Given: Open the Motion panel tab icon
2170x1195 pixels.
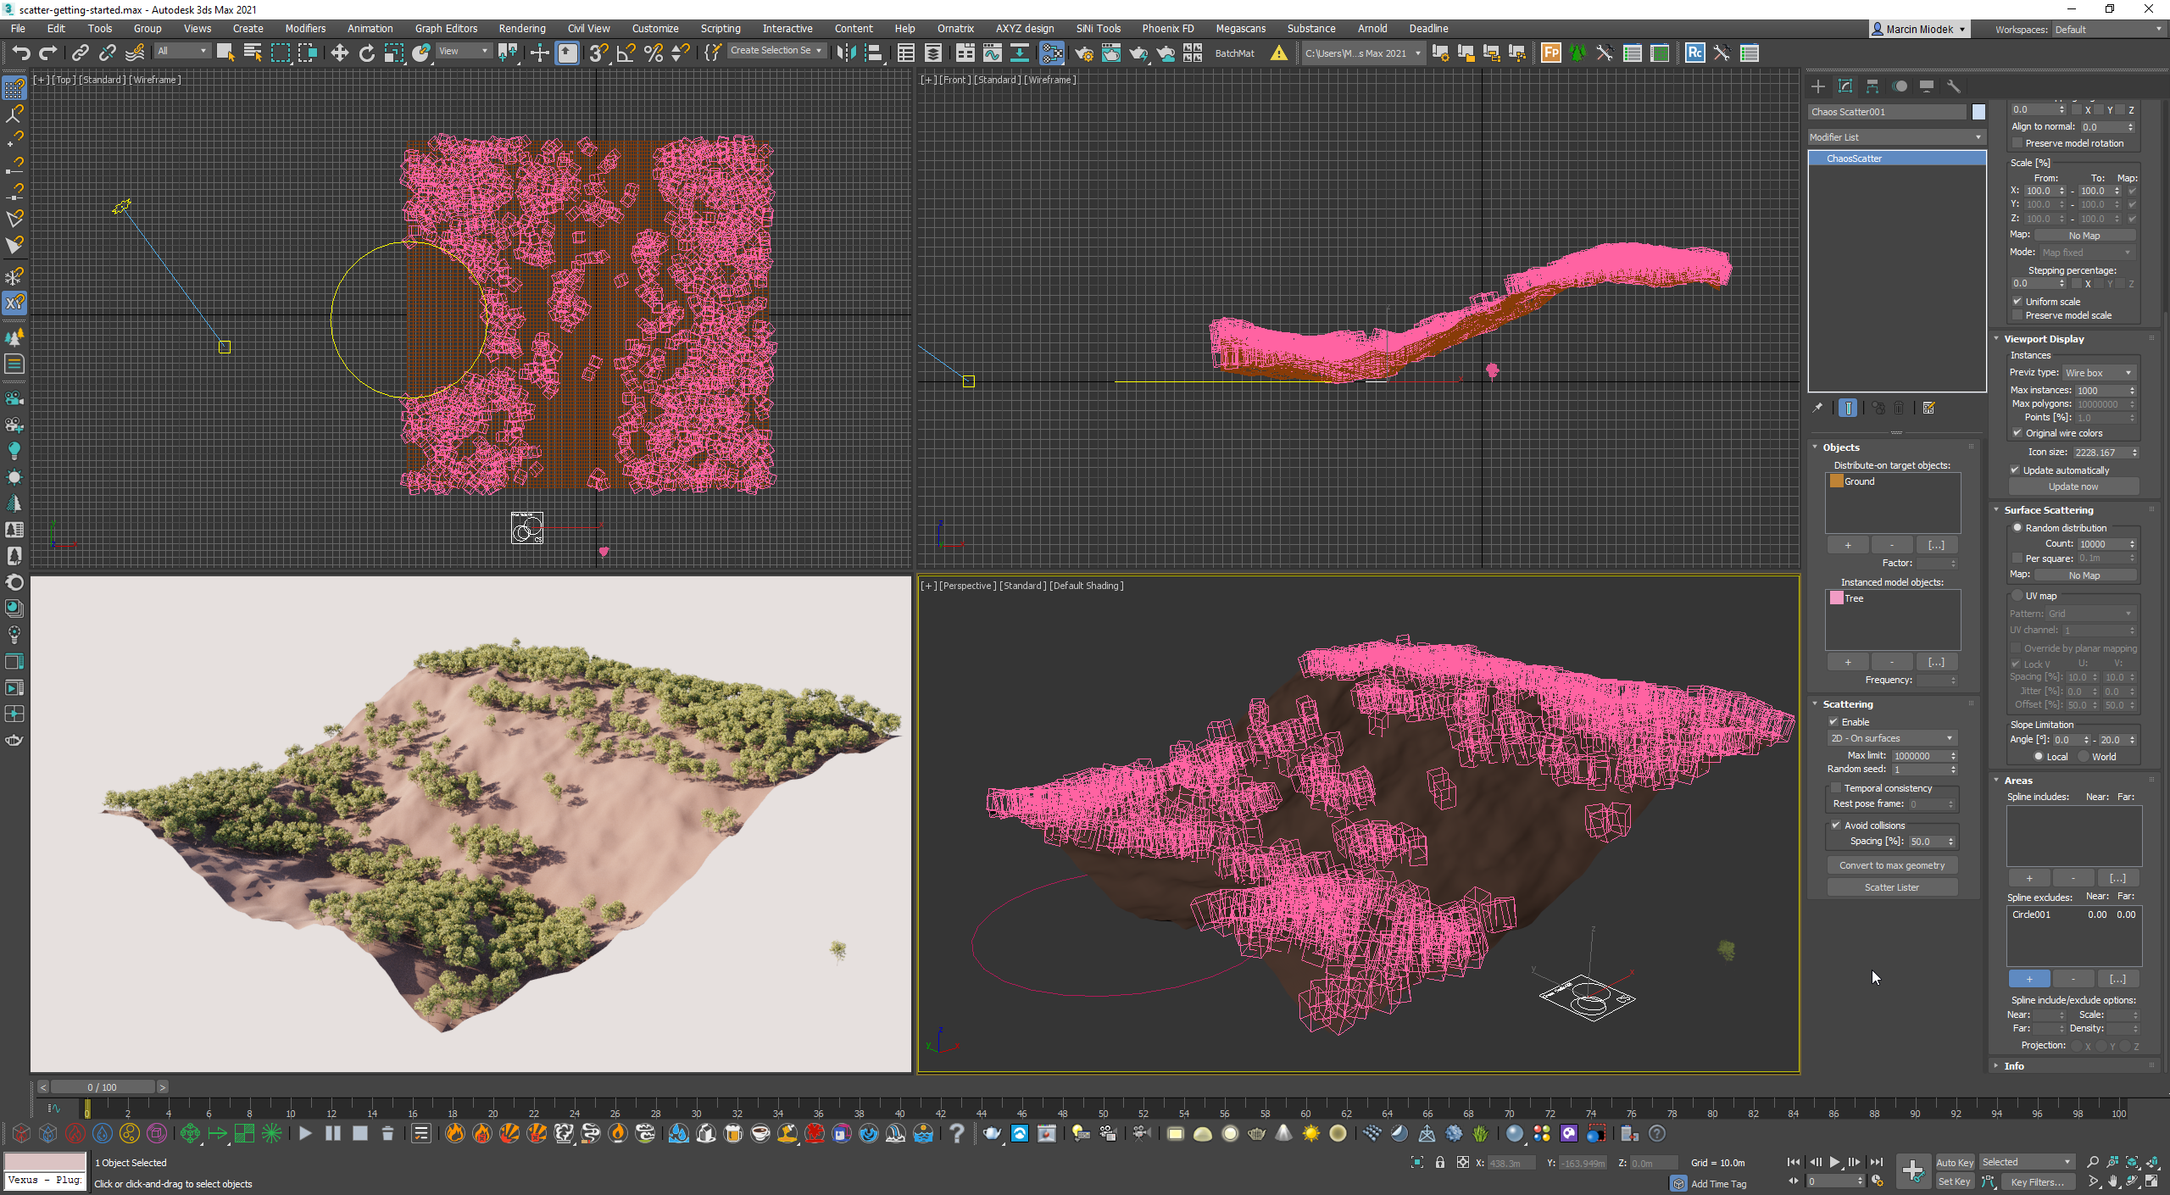Looking at the screenshot, I should 1900,86.
